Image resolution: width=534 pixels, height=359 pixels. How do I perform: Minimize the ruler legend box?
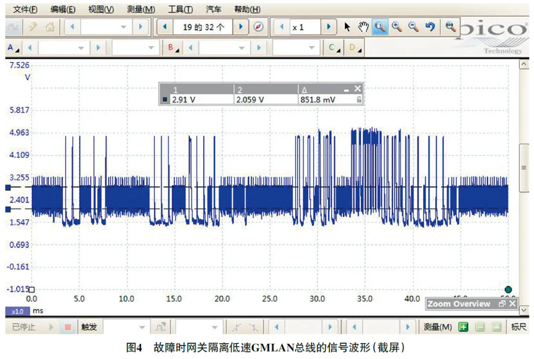coord(346,90)
